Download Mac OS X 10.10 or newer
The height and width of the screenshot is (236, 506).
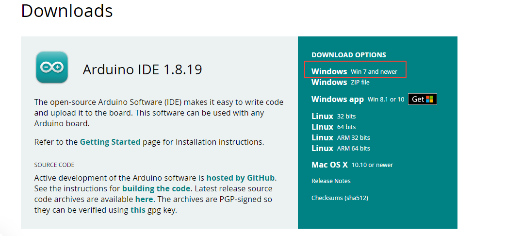point(352,165)
